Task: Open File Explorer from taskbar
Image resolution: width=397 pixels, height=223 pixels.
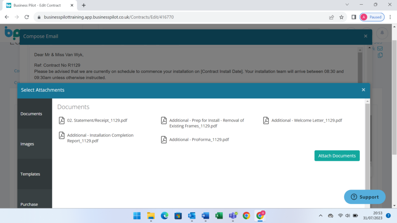Action: point(151,216)
